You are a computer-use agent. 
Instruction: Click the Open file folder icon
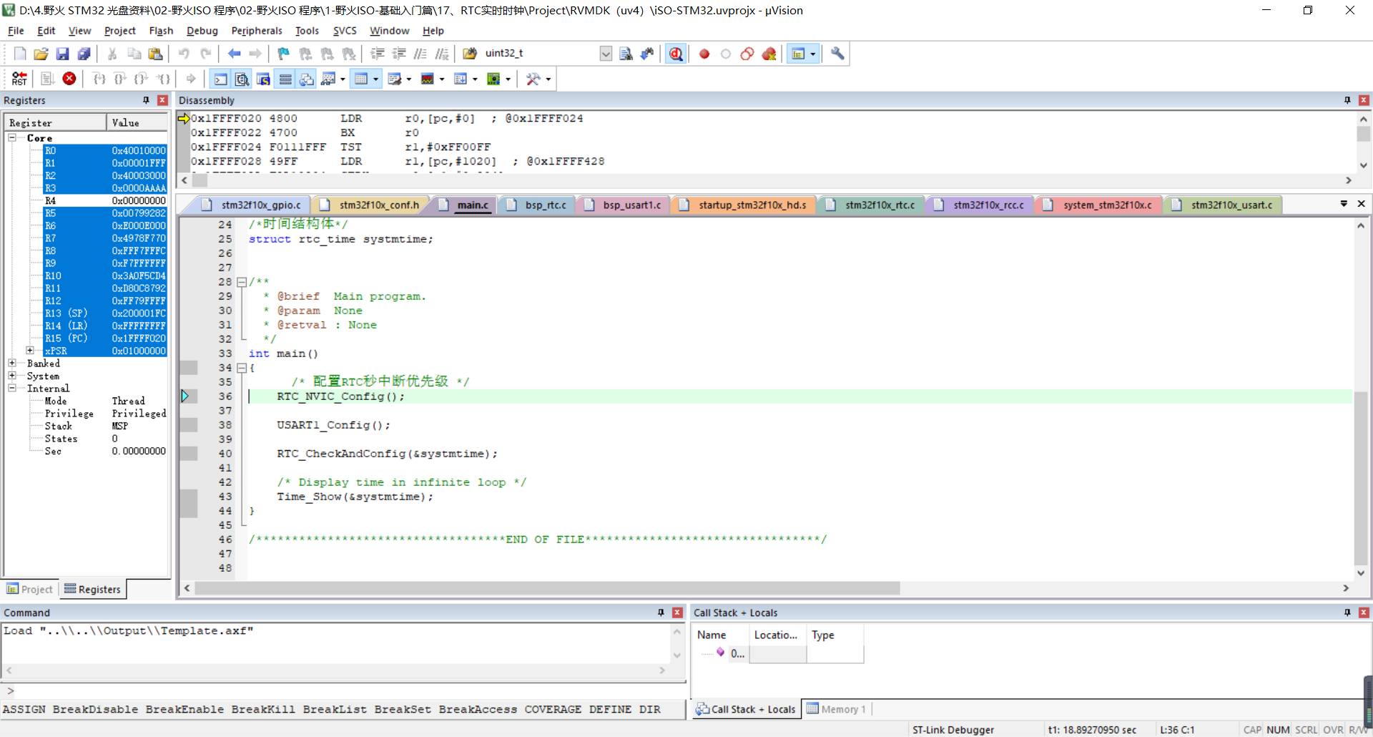tap(41, 54)
